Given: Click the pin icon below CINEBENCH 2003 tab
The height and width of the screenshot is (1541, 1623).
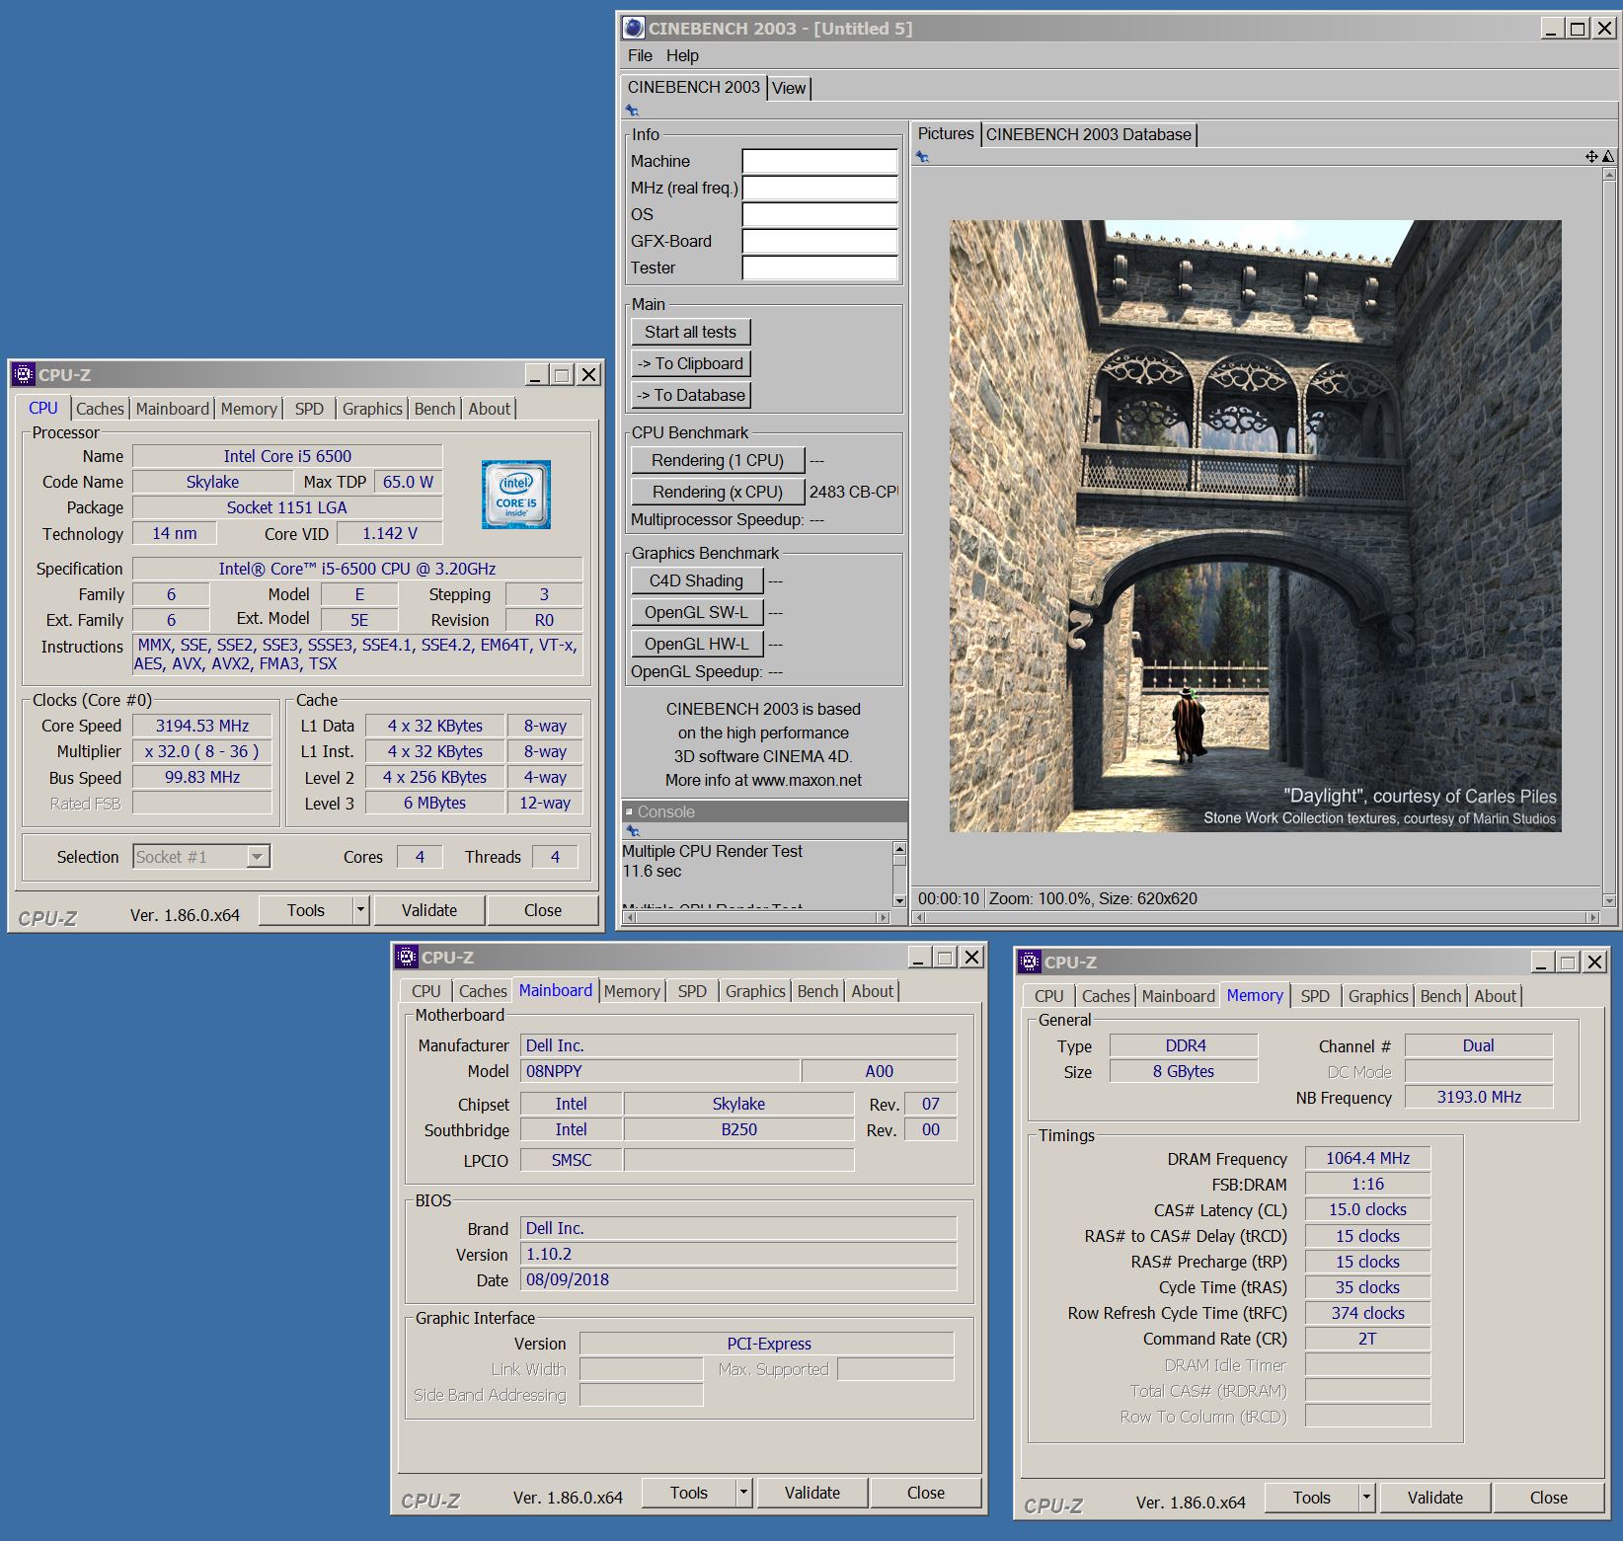Looking at the screenshot, I should [632, 111].
